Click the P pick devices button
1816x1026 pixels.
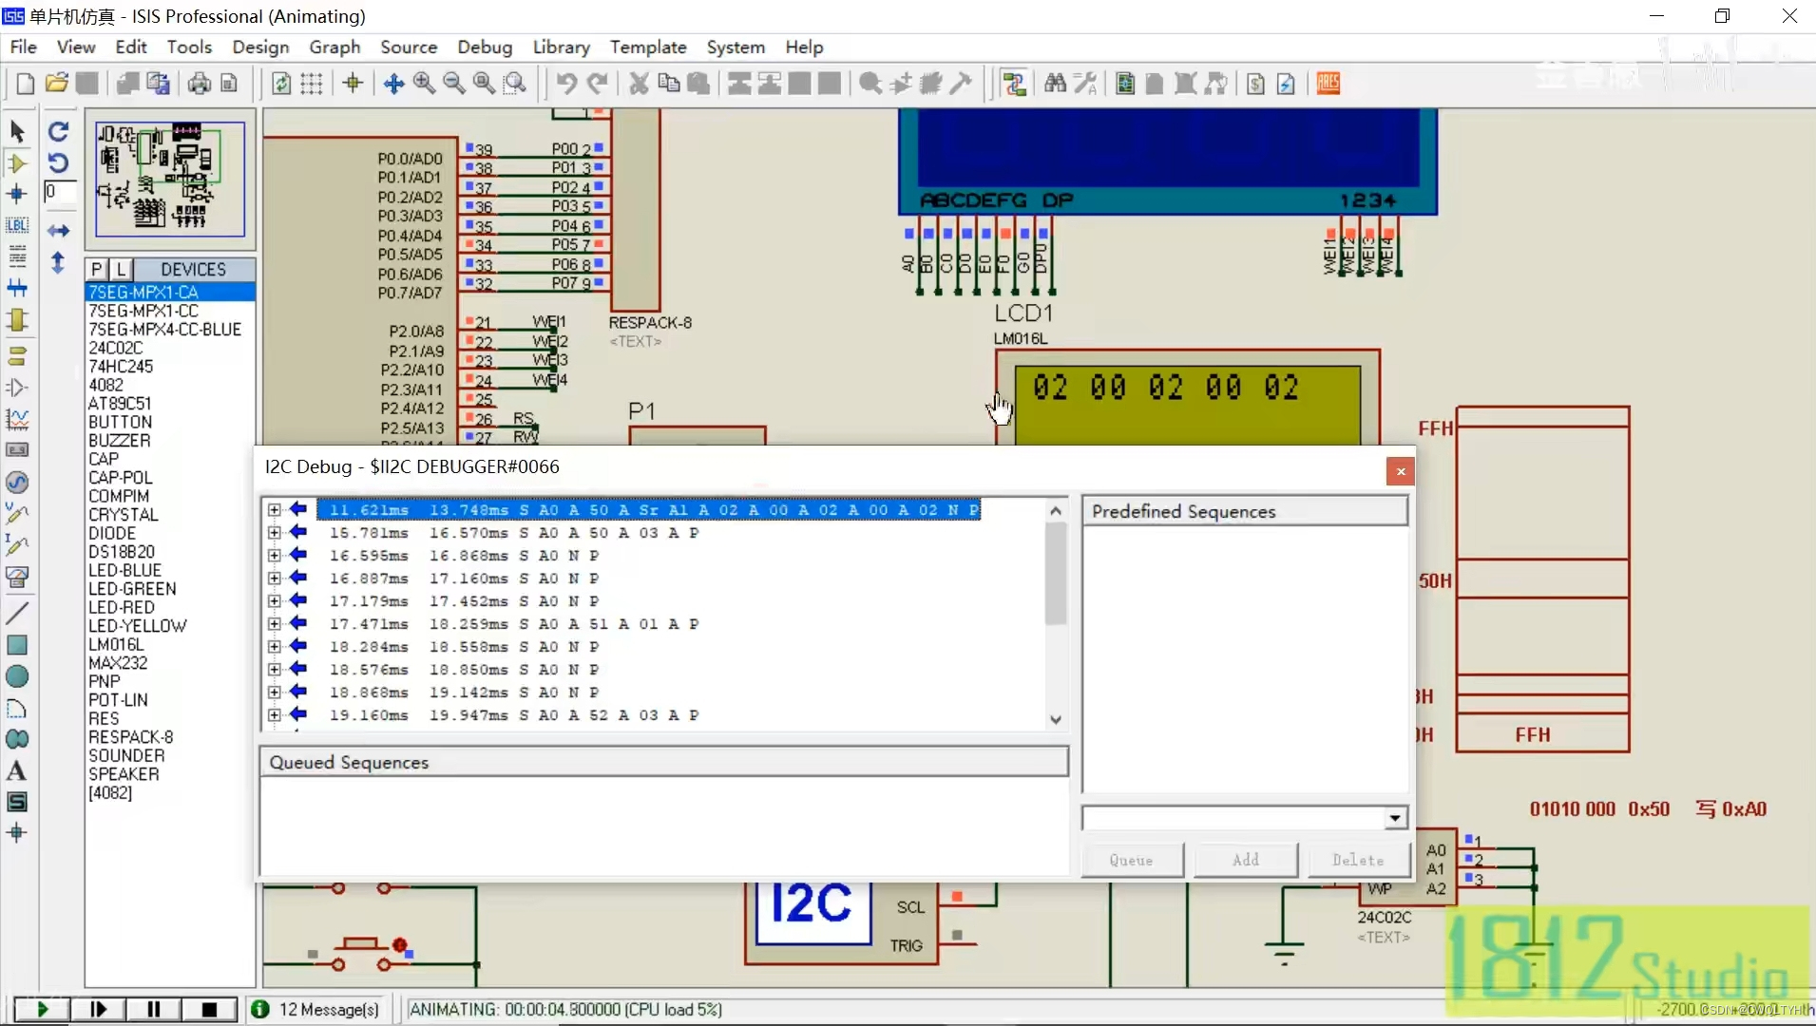click(x=97, y=269)
